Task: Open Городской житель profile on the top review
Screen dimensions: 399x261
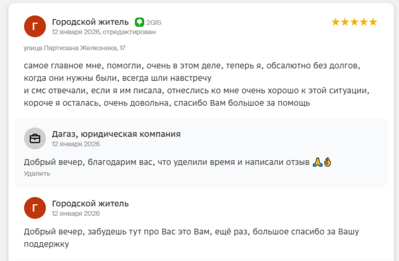Action: 90,22
